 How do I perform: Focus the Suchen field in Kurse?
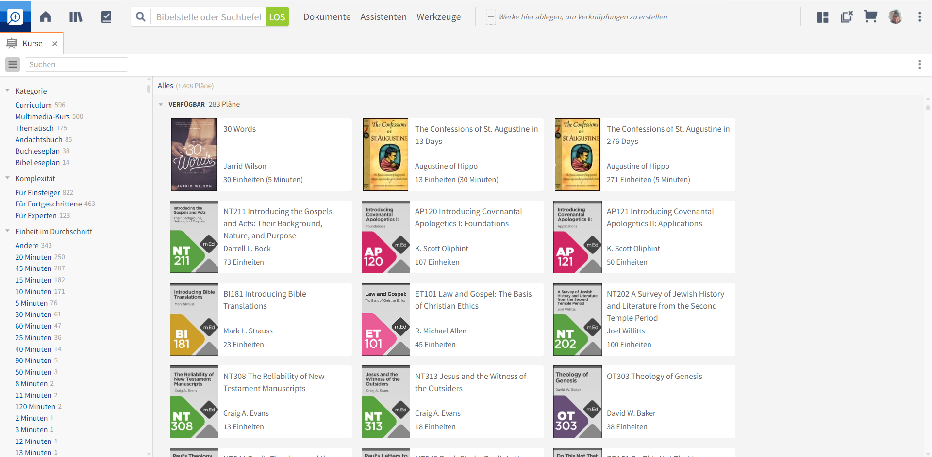[x=76, y=64]
